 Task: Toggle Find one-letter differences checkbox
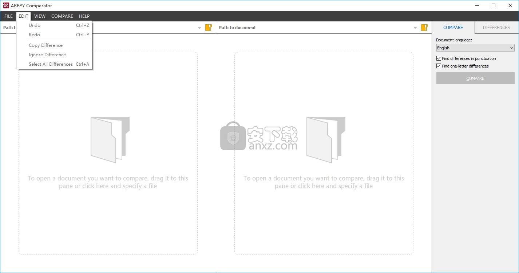click(439, 66)
